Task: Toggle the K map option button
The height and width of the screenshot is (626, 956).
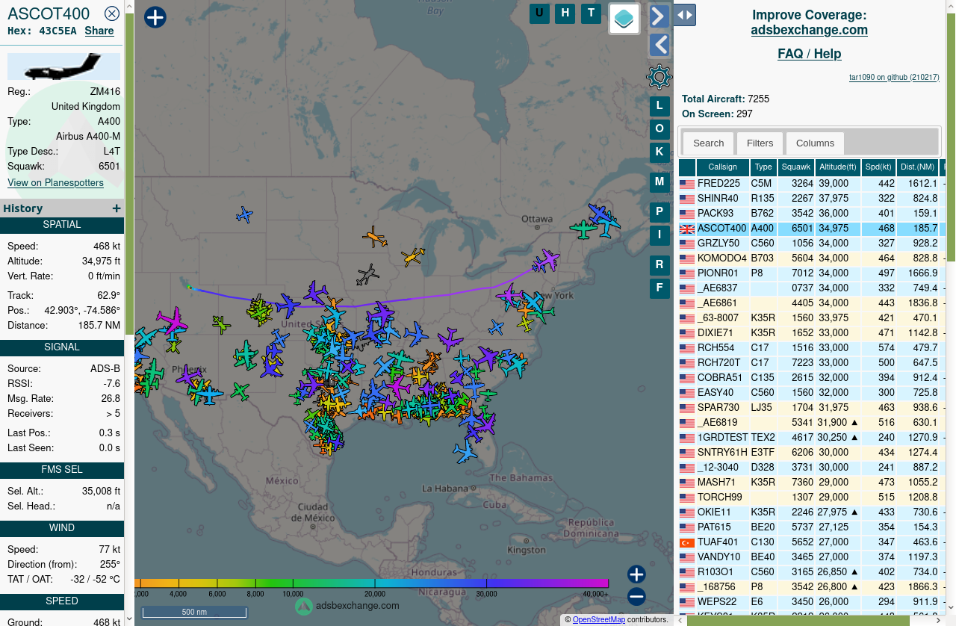Action: point(659,152)
